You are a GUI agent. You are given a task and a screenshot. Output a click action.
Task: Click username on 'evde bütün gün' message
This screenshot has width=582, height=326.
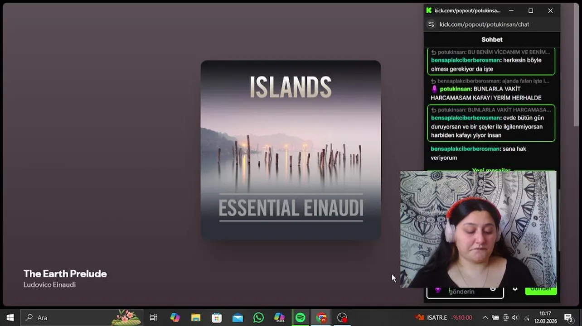click(466, 118)
